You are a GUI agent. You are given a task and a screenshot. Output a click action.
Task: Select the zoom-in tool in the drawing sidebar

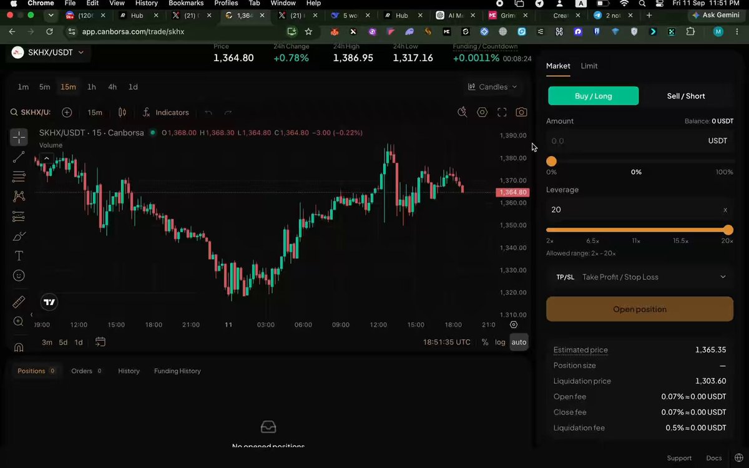click(19, 322)
